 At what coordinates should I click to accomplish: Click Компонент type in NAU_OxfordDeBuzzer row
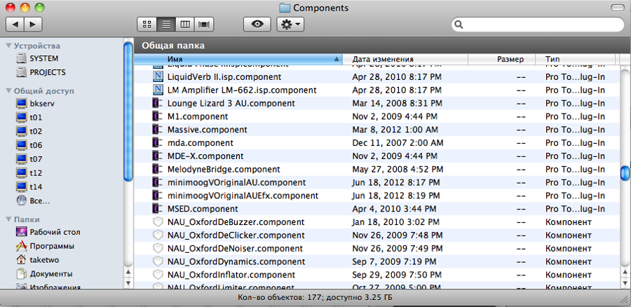click(569, 222)
